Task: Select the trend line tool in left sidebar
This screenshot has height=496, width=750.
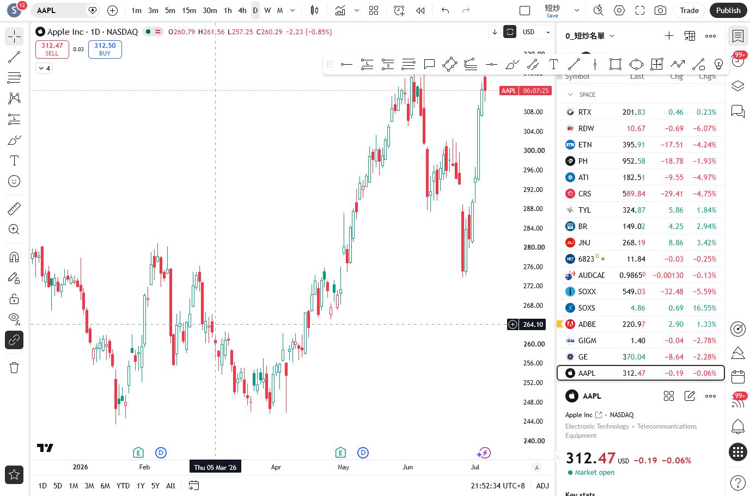Action: [14, 57]
